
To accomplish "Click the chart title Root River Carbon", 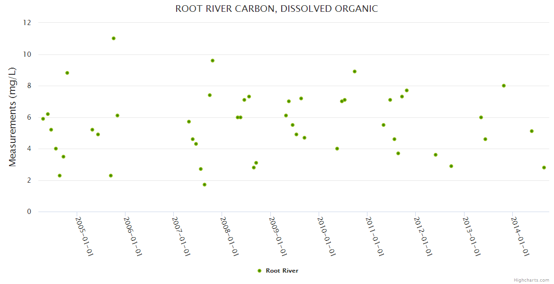I will (277, 9).
